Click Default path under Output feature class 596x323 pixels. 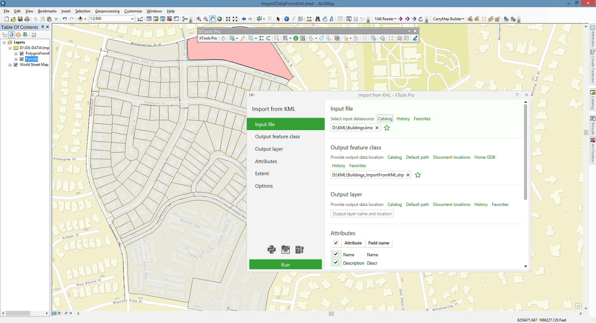(417, 157)
